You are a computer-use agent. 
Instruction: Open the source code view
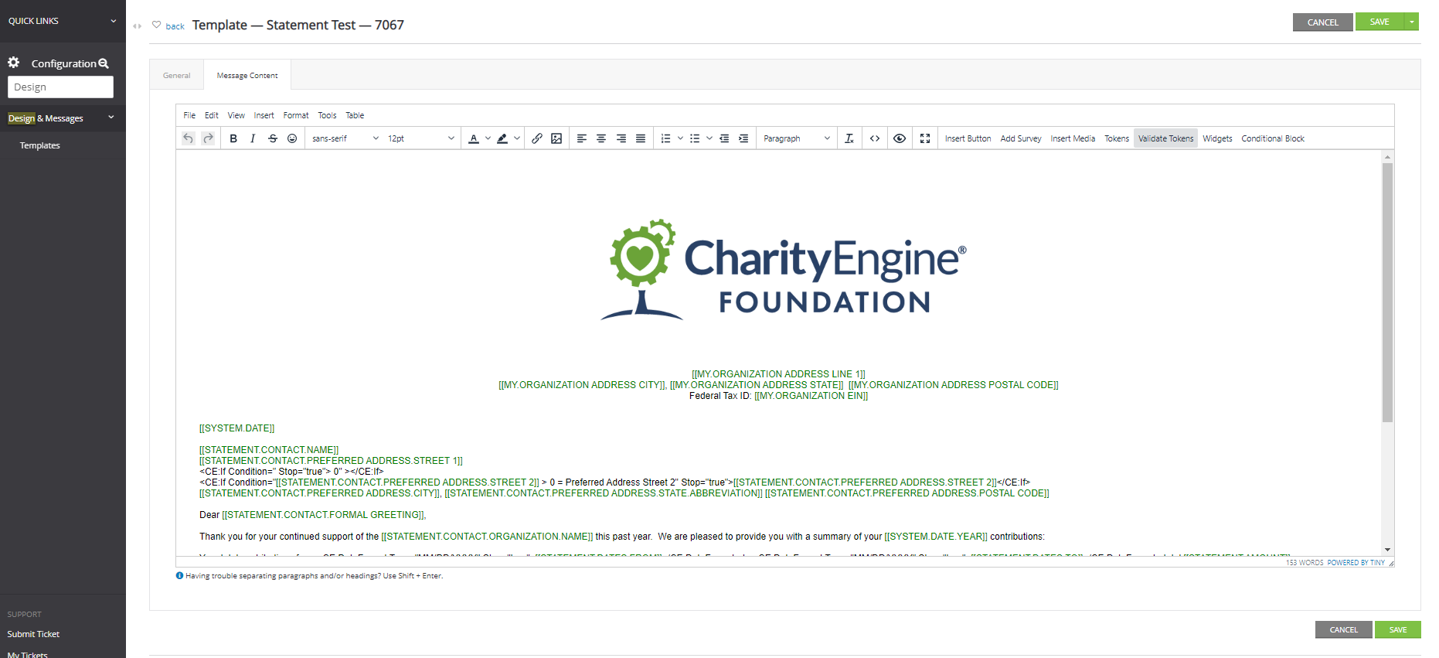coord(875,138)
